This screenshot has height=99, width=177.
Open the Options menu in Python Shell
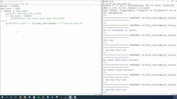coord(119,4)
